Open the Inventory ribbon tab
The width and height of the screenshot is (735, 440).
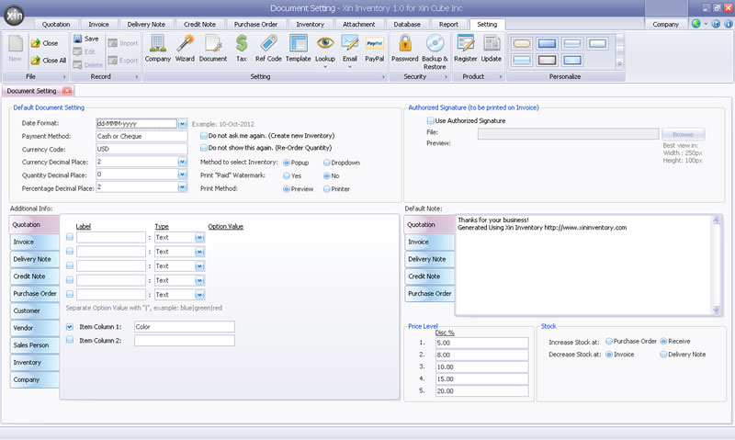point(310,25)
